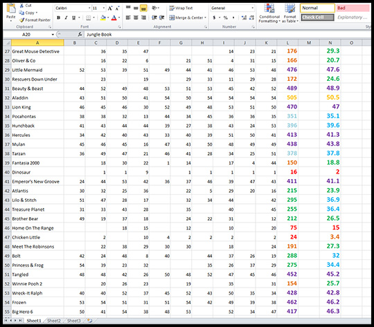The height and width of the screenshot is (327, 374).
Task: Apply Percent Style format
Action: tap(226, 17)
